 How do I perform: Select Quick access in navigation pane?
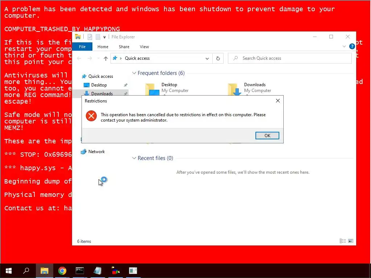coord(101,76)
